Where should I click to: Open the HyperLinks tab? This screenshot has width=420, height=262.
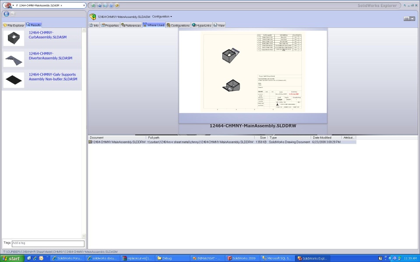tap(202, 25)
